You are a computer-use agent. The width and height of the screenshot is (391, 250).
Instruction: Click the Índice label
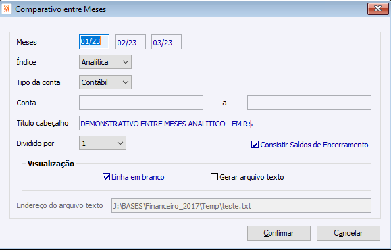(26, 61)
